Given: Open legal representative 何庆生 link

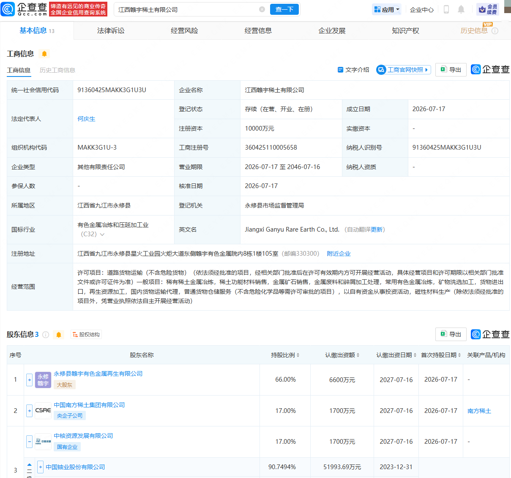Looking at the screenshot, I should (86, 119).
